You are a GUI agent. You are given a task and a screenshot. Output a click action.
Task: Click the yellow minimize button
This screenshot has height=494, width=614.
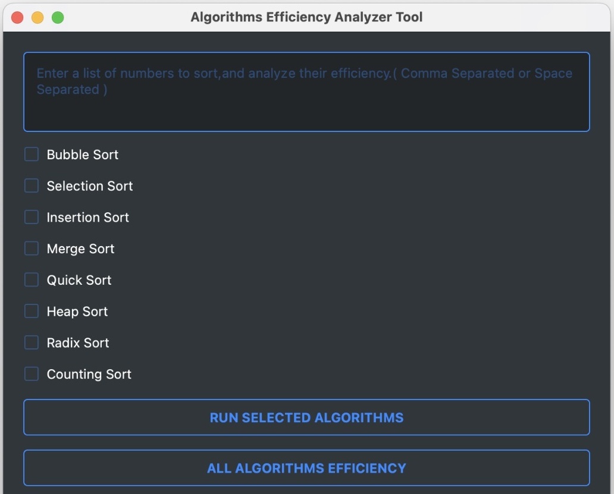(37, 18)
